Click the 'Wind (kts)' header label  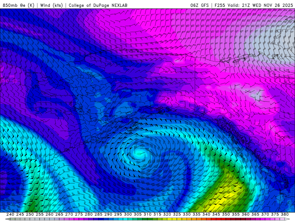pos(51,5)
